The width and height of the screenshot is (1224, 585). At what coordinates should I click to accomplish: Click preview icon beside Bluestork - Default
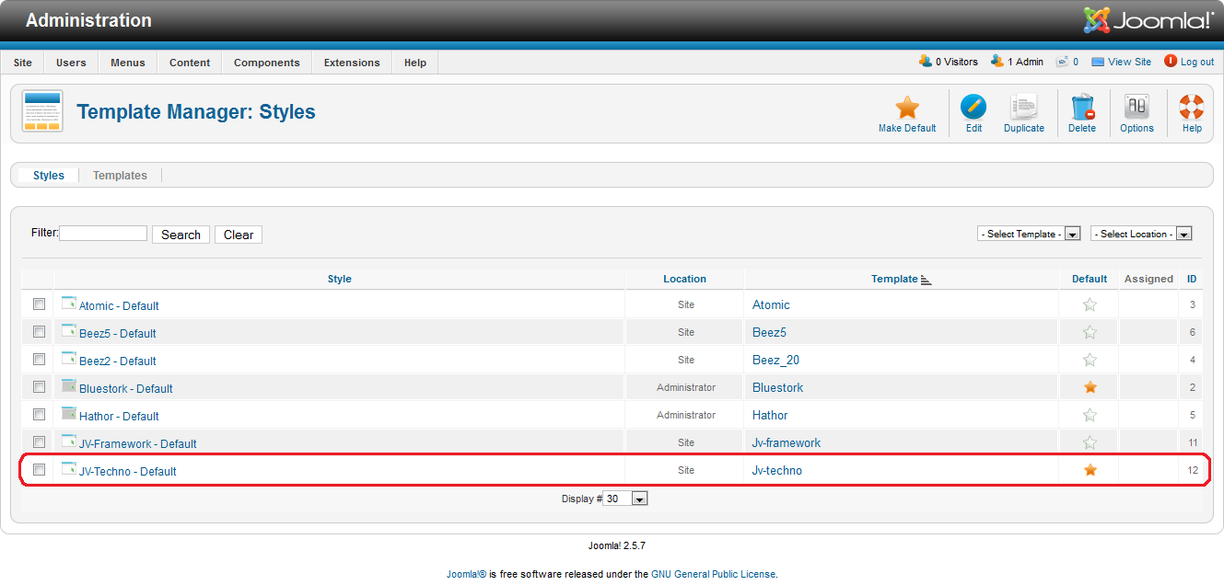click(69, 385)
